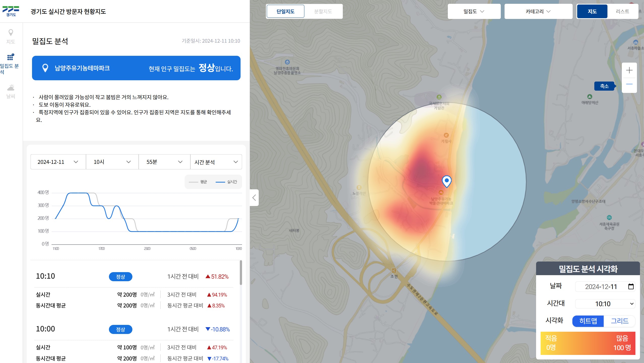Click 밀집도 분석 section heading
The image size is (644, 363).
(50, 41)
